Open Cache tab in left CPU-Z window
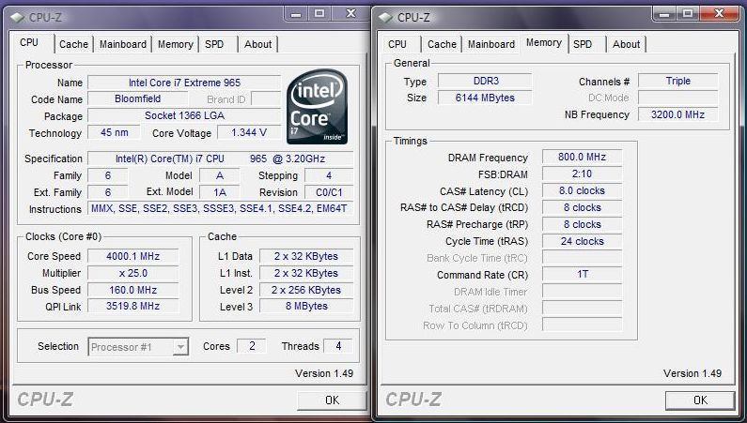 coord(74,44)
